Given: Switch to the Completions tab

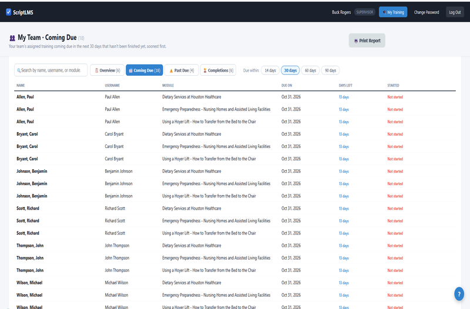Looking at the screenshot, I should pos(218,70).
